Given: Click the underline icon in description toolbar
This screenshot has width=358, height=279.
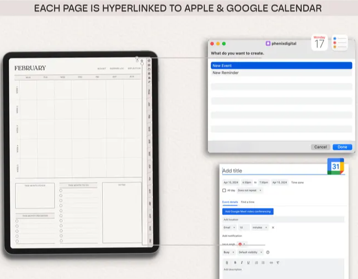Looking at the screenshot, I should [x=248, y=262].
